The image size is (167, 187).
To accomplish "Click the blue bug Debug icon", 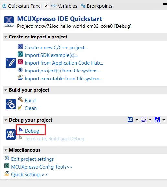I will 20,130.
